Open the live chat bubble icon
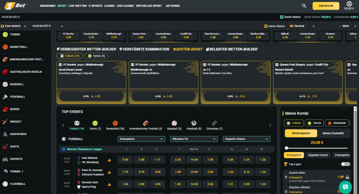 (x=345, y=187)
